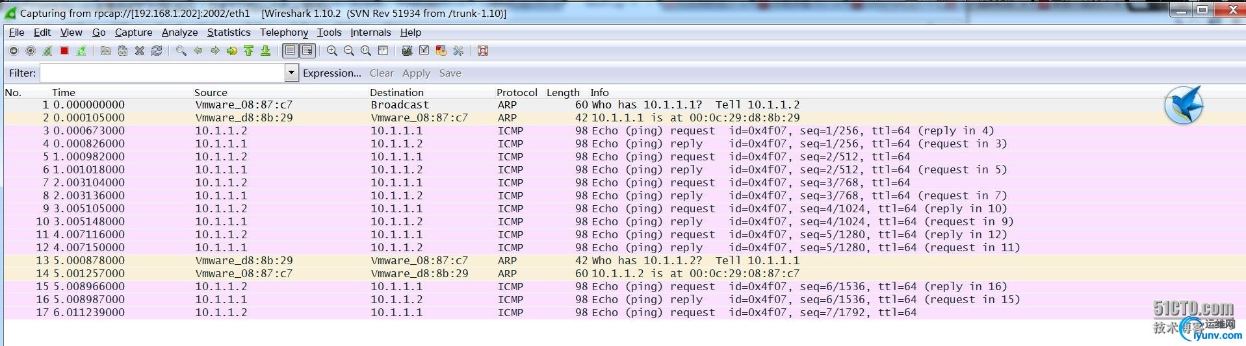This screenshot has width=1246, height=346.
Task: Sort by the Length column header
Action: [563, 92]
